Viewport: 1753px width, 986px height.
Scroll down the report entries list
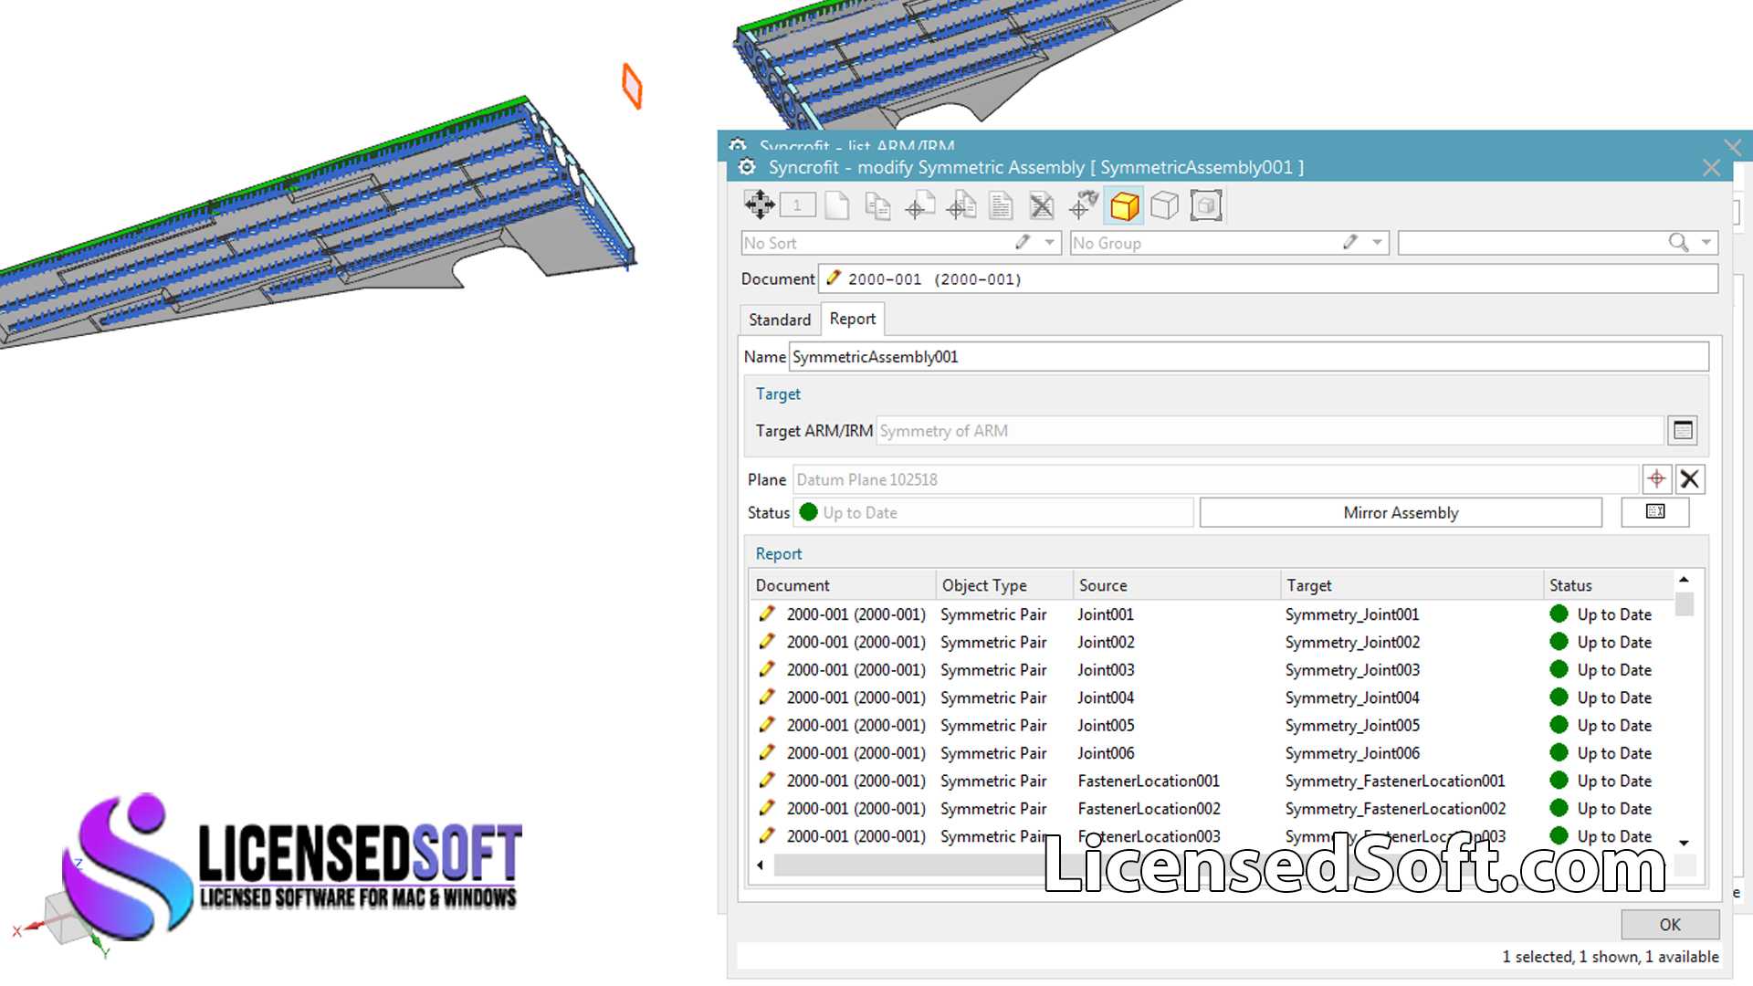(x=1685, y=839)
